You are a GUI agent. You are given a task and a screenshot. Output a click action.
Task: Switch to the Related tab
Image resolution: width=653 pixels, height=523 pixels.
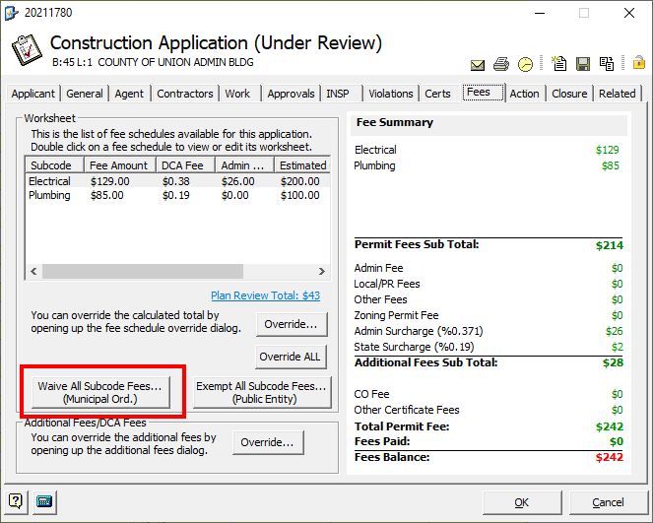[x=618, y=94]
